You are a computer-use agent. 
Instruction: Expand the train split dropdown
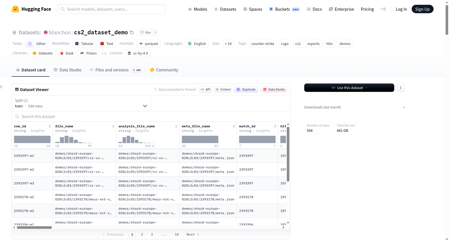[x=81, y=103]
